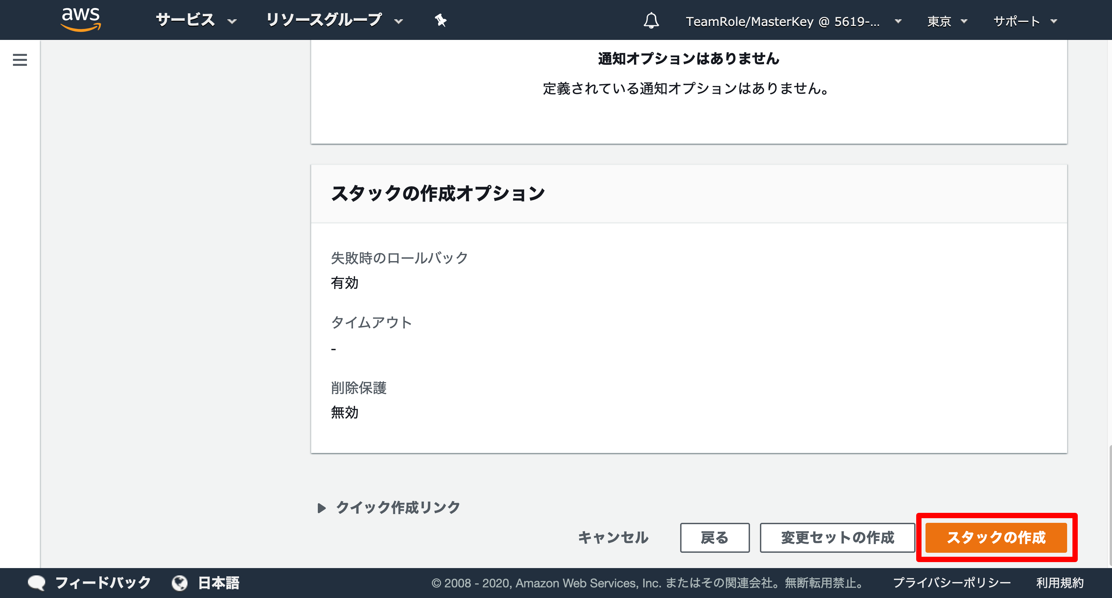Screen dimensions: 1112x598
Task: Open the 利用規約 link
Action: coord(1060,583)
